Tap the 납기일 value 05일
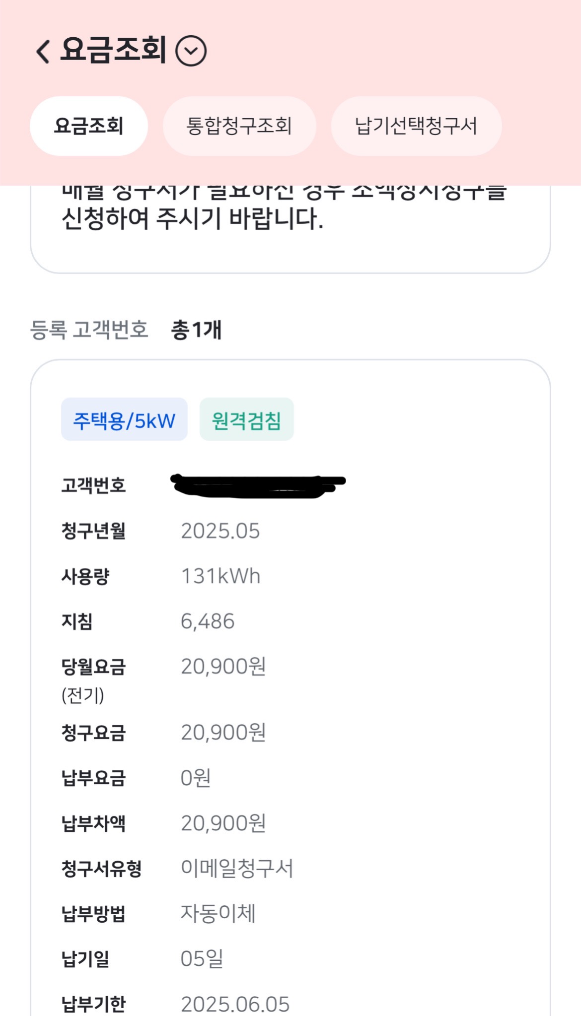Viewport: 581px width, 1016px height. (202, 958)
